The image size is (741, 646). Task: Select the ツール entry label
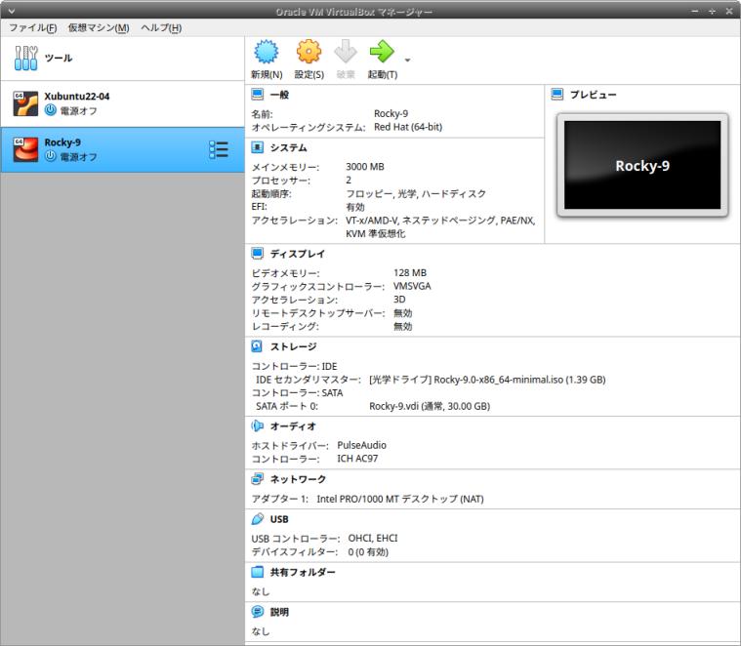(x=59, y=59)
